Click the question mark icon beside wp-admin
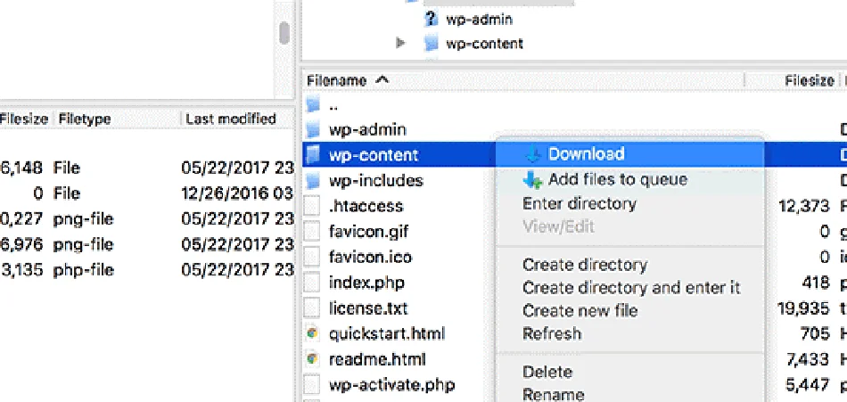Viewport: 847px width, 402px height. (x=432, y=18)
